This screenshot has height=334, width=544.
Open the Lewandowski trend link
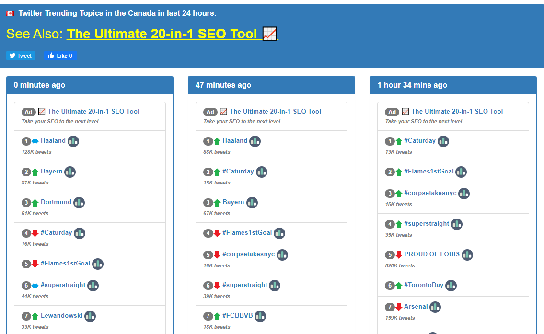[x=61, y=315]
